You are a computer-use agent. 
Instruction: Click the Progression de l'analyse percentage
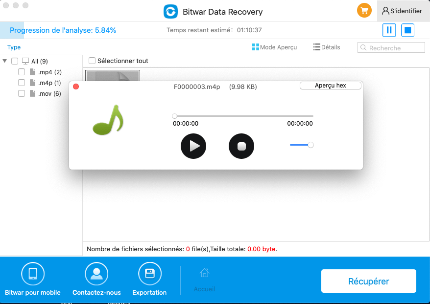105,30
